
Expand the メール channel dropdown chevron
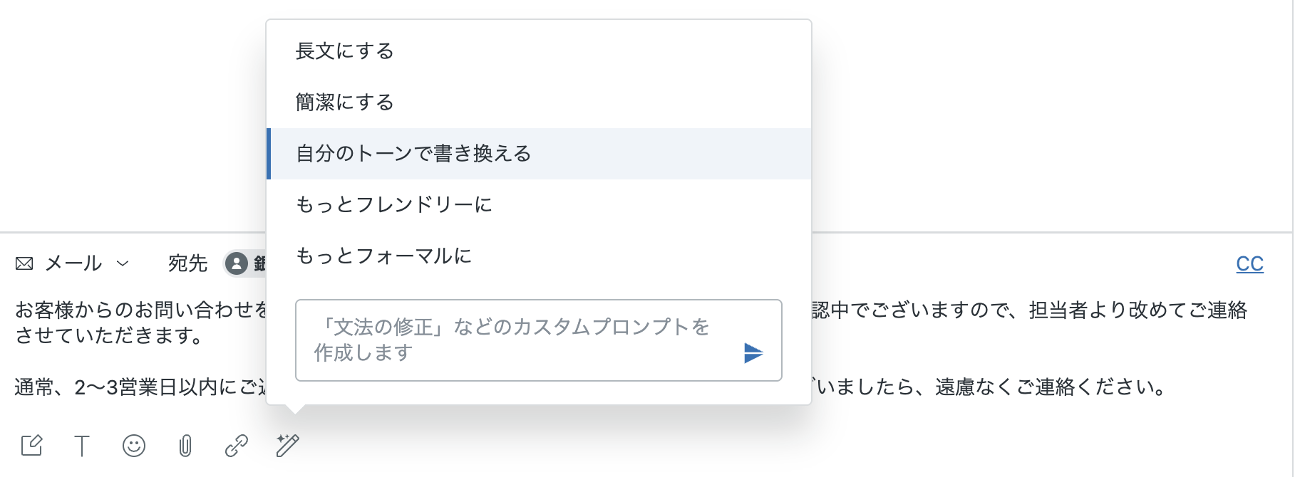click(123, 263)
